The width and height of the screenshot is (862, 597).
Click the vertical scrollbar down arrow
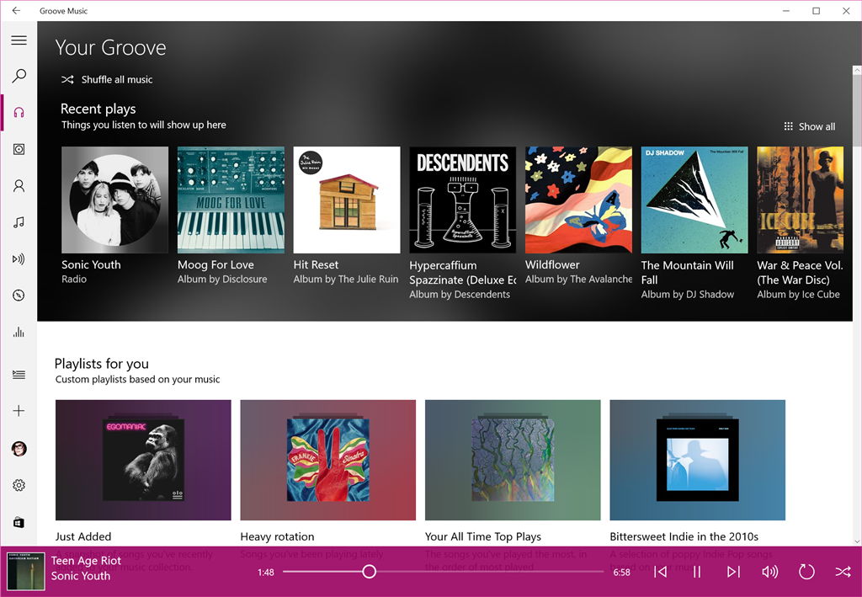coord(857,541)
